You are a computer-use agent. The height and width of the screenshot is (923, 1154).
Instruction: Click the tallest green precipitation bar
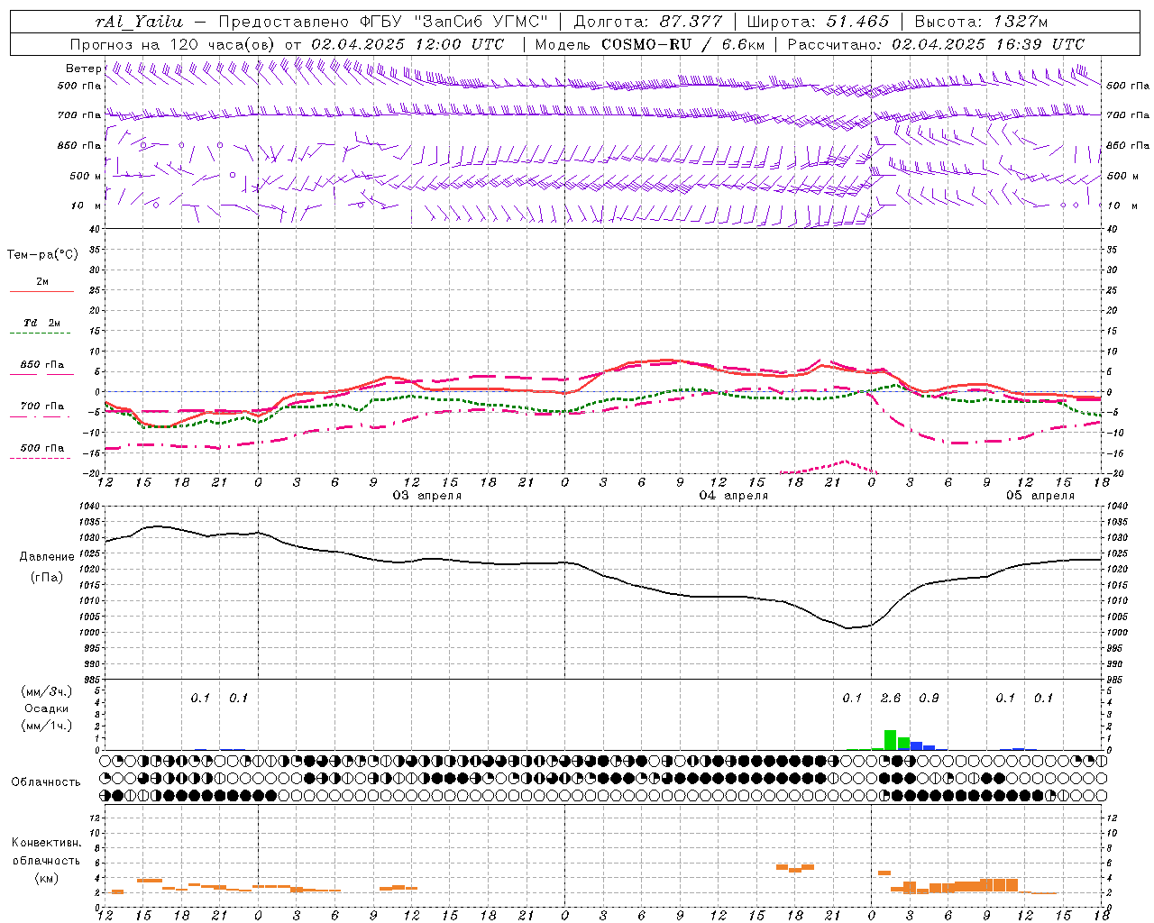pos(891,740)
